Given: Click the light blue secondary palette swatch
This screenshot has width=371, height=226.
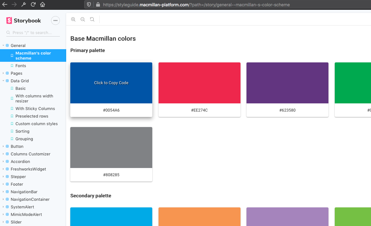Looking at the screenshot, I should 111,217.
